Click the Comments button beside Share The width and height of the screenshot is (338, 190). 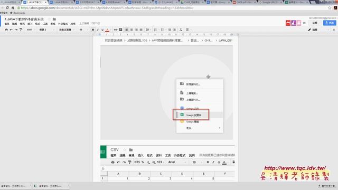pos(315,23)
